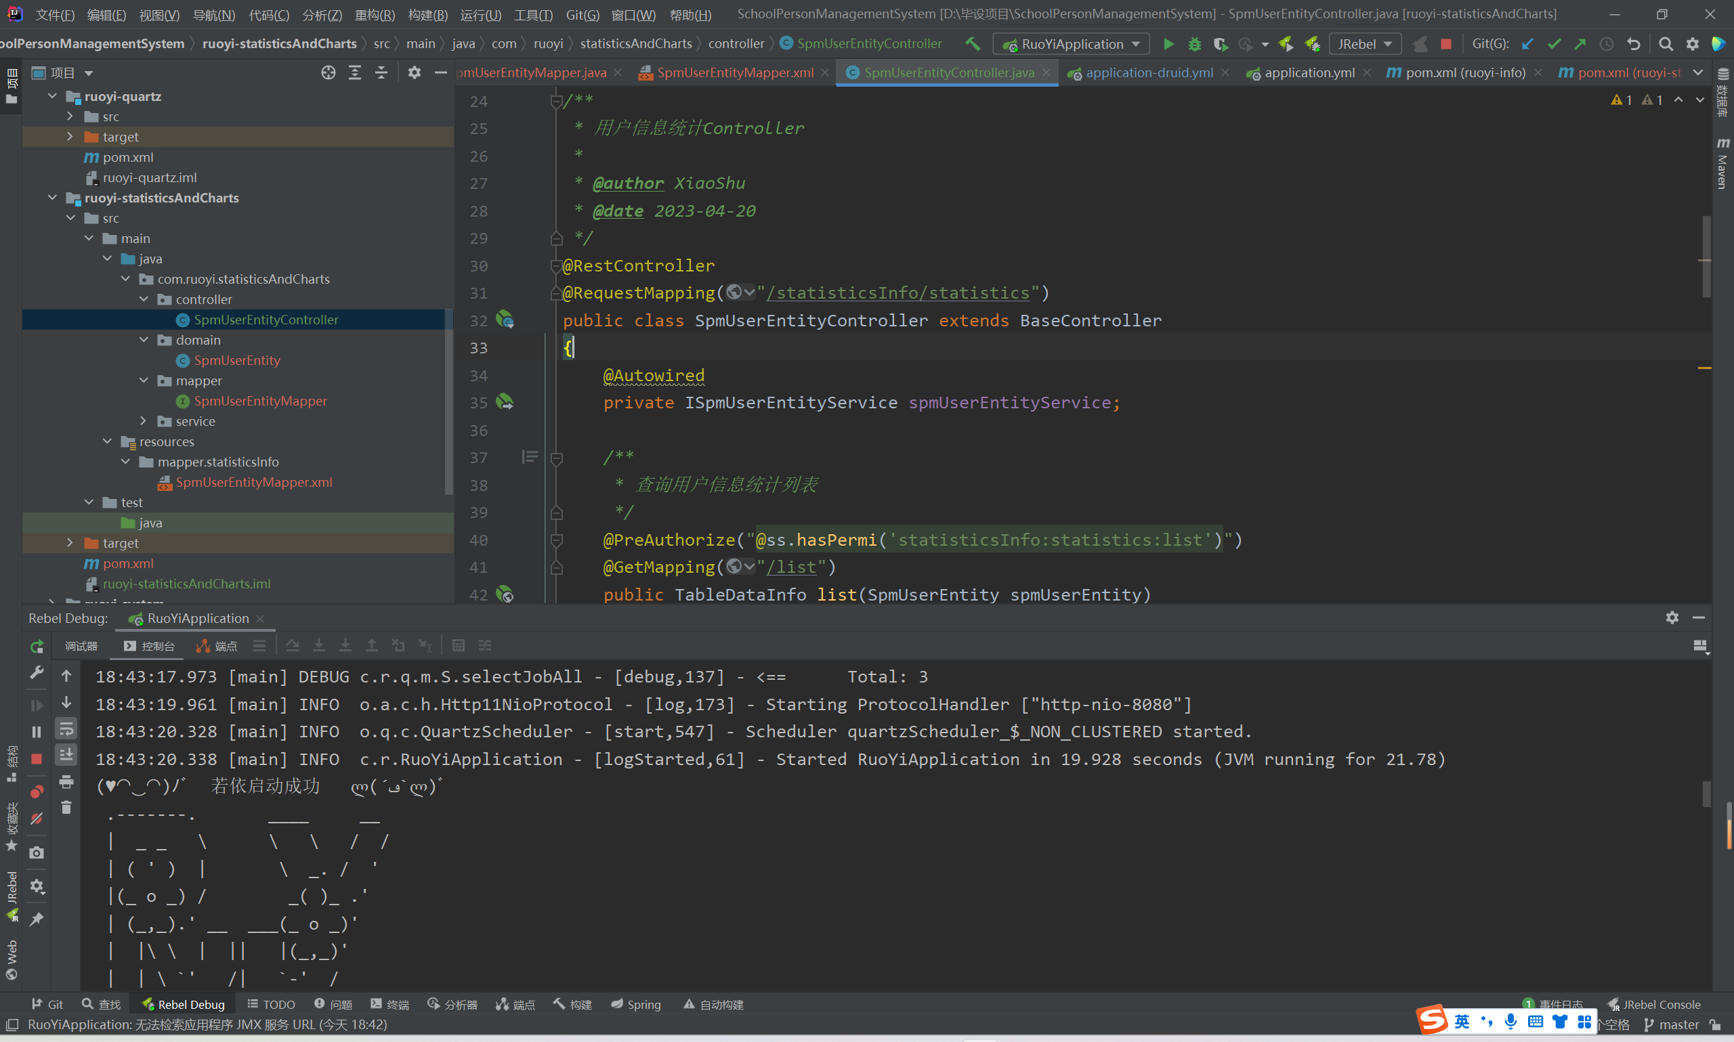The image size is (1734, 1042).
Task: Open the Git(G) menu
Action: pyautogui.click(x=583, y=15)
